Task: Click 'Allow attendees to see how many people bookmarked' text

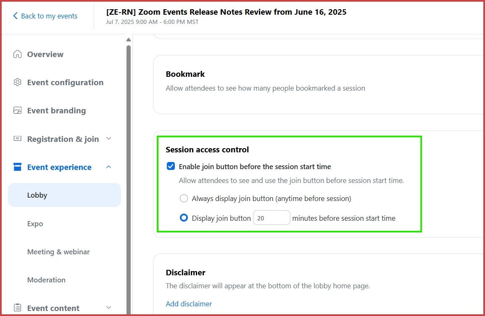Action: [265, 88]
